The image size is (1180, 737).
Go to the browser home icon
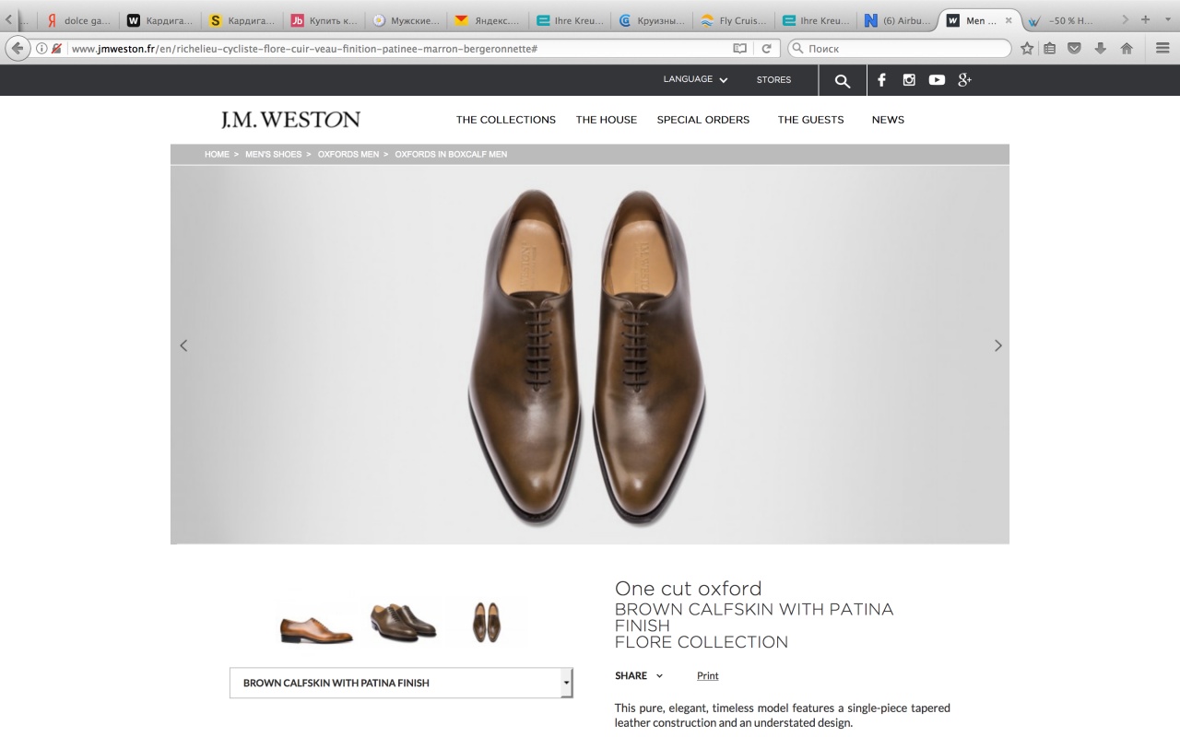1126,49
